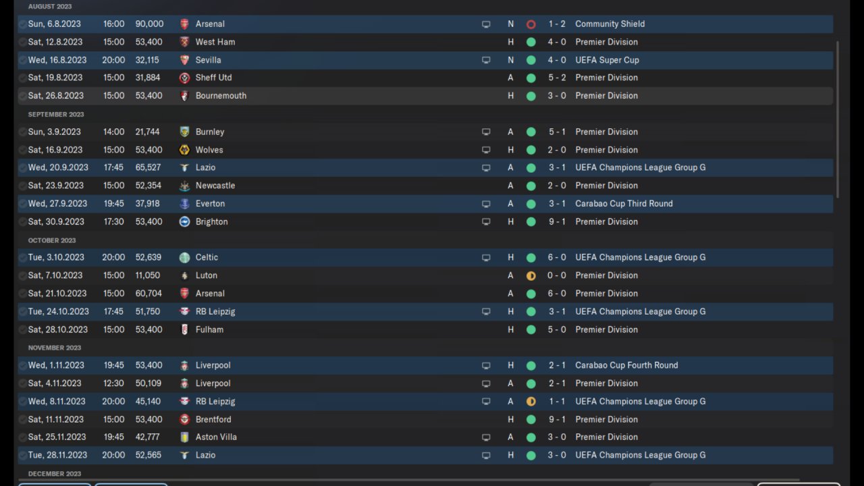Toggle the check circle beside Tue, 3.10.2023
This screenshot has height=486, width=864.
pyautogui.click(x=23, y=257)
